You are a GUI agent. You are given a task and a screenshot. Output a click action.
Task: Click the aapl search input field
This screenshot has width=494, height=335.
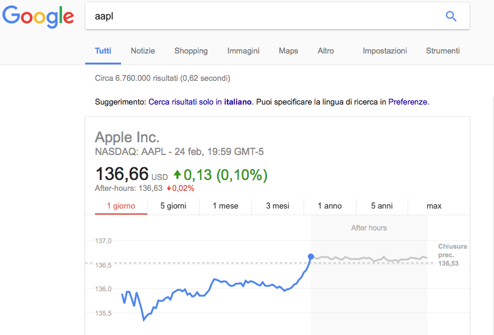(x=262, y=16)
